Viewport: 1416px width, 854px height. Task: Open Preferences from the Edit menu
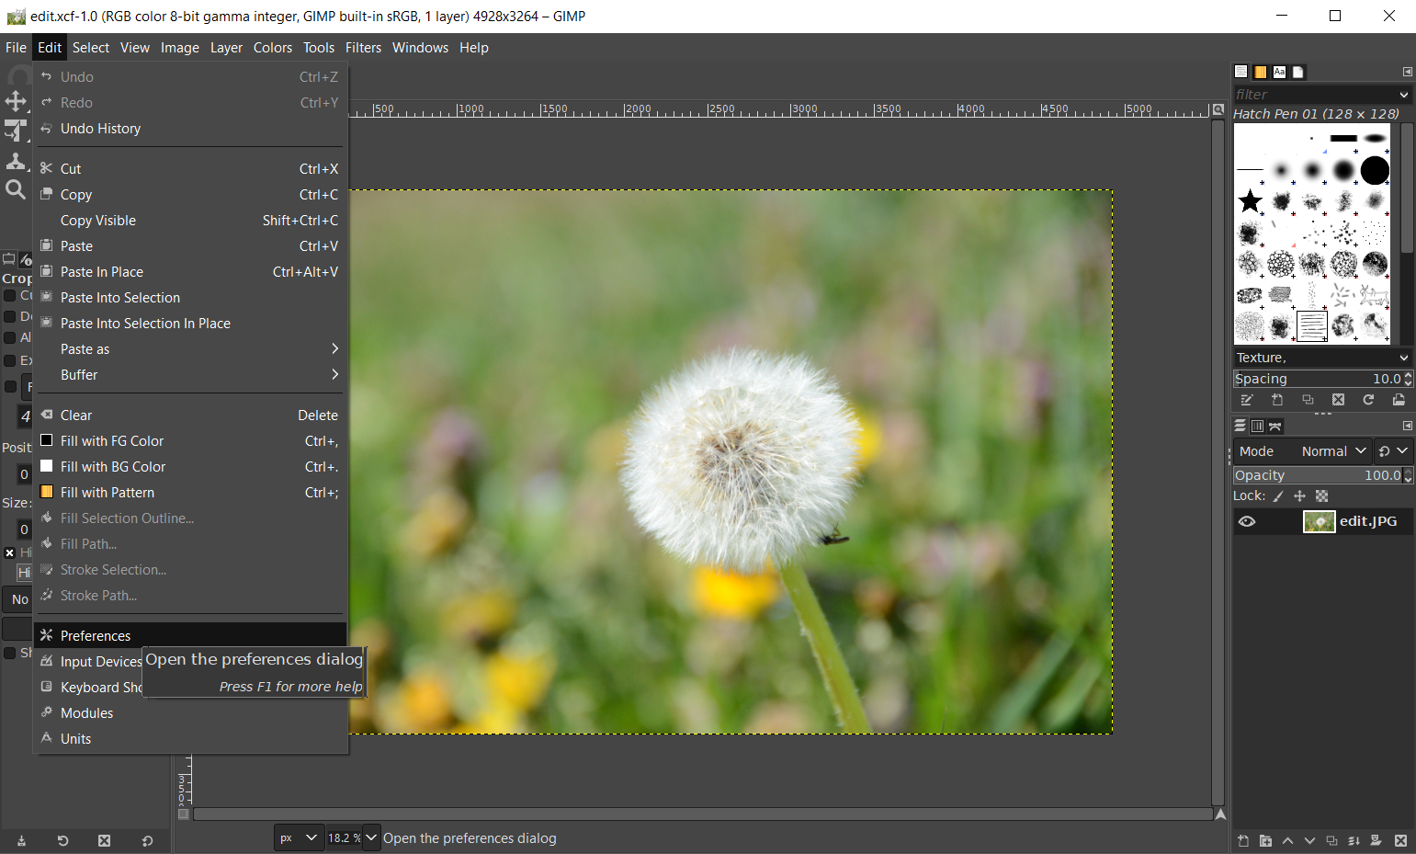coord(96,635)
